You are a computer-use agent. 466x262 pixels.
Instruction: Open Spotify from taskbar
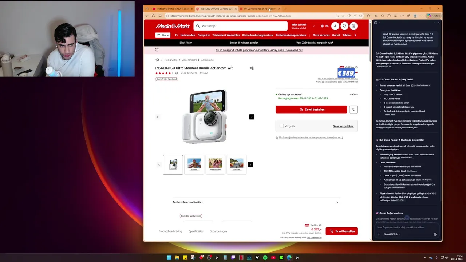click(x=265, y=258)
